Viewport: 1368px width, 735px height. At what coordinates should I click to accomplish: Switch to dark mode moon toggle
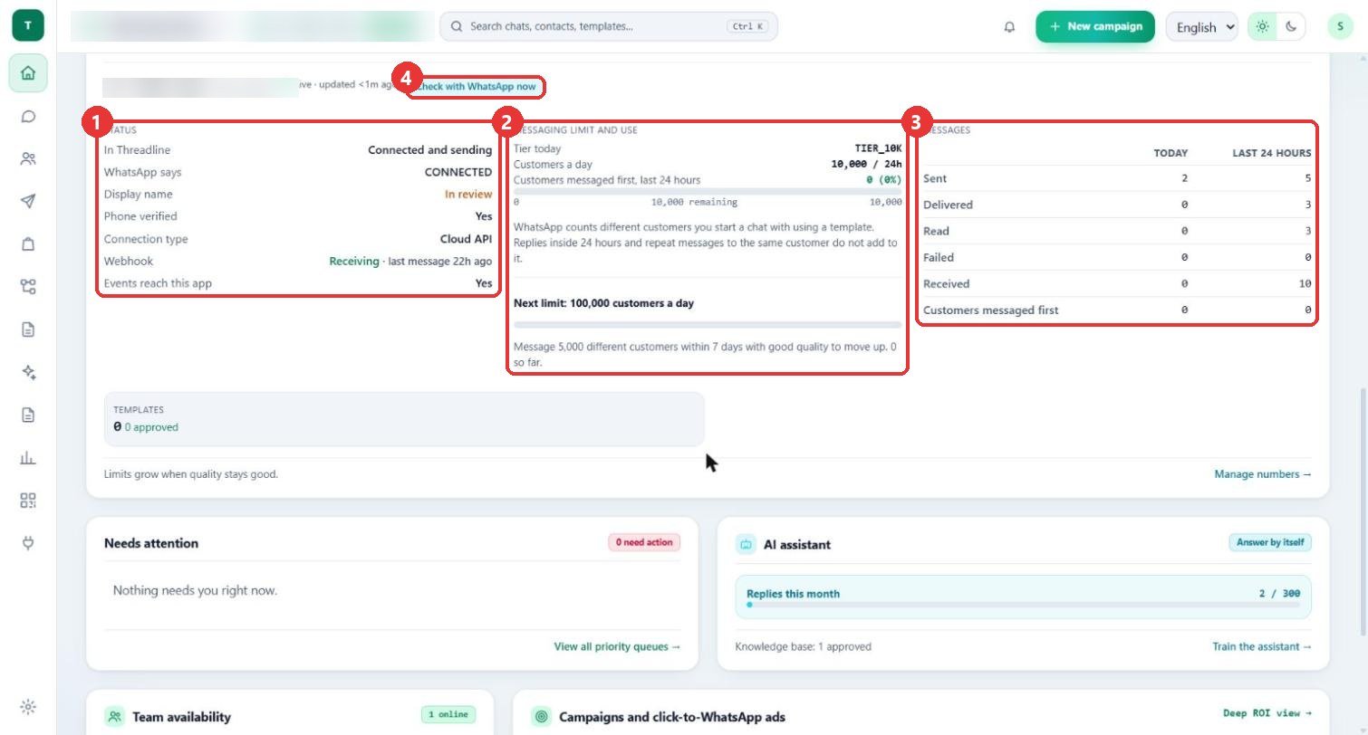(1291, 26)
